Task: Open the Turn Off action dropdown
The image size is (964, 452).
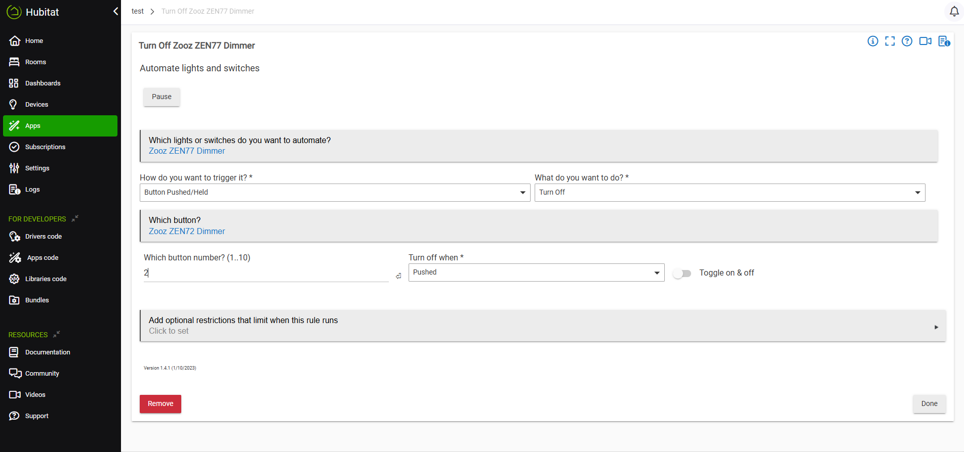Action: (730, 193)
